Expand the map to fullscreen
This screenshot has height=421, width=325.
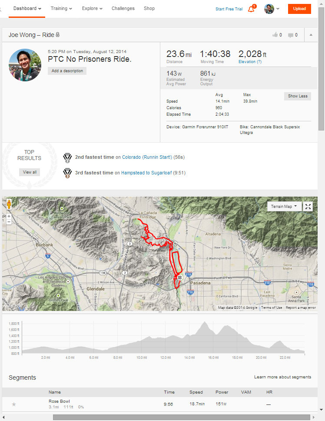[x=308, y=207]
